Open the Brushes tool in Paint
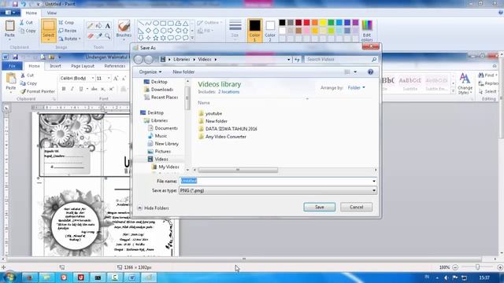This screenshot has height=283, width=504. click(124, 30)
